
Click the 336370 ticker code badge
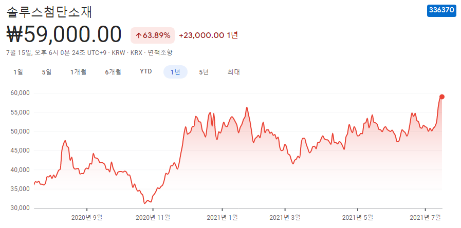coord(441,10)
